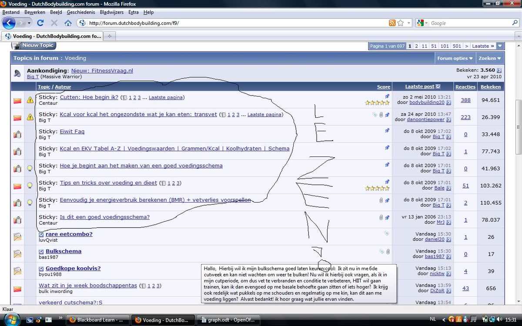Viewport: 522px width, 326px height.
Task: Open a new tab with the plus button
Action: pos(109,36)
